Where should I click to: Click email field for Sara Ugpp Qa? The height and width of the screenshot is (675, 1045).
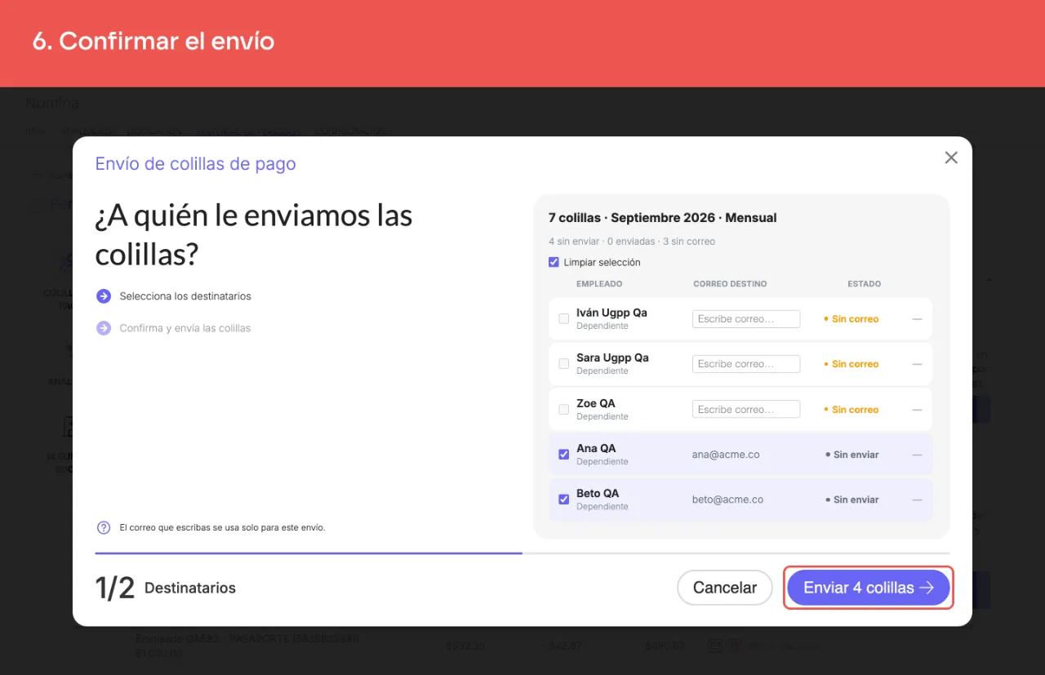tap(746, 364)
